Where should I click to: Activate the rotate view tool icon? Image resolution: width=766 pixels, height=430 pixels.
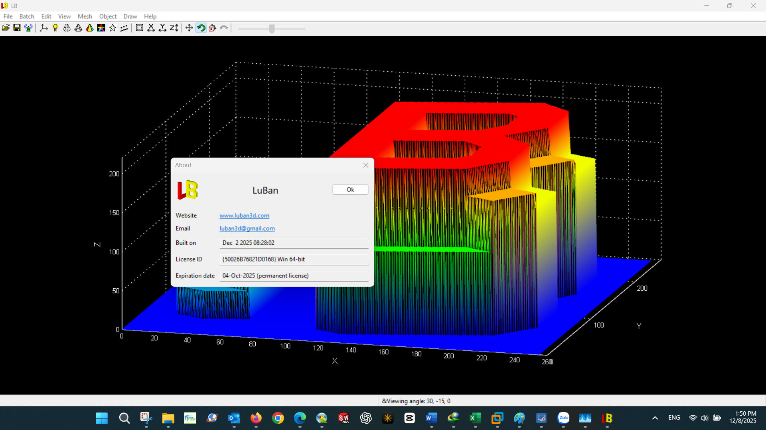(x=201, y=28)
